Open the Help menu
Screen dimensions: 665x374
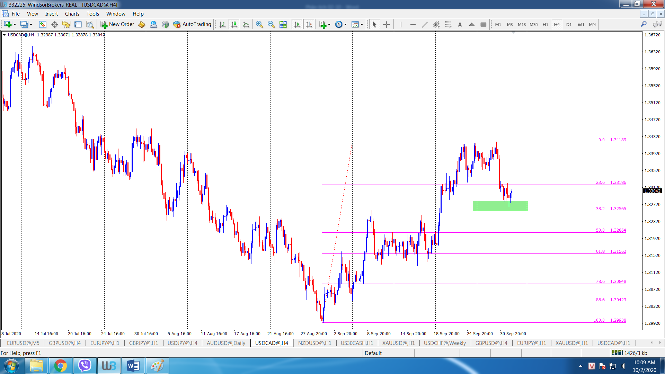point(138,14)
